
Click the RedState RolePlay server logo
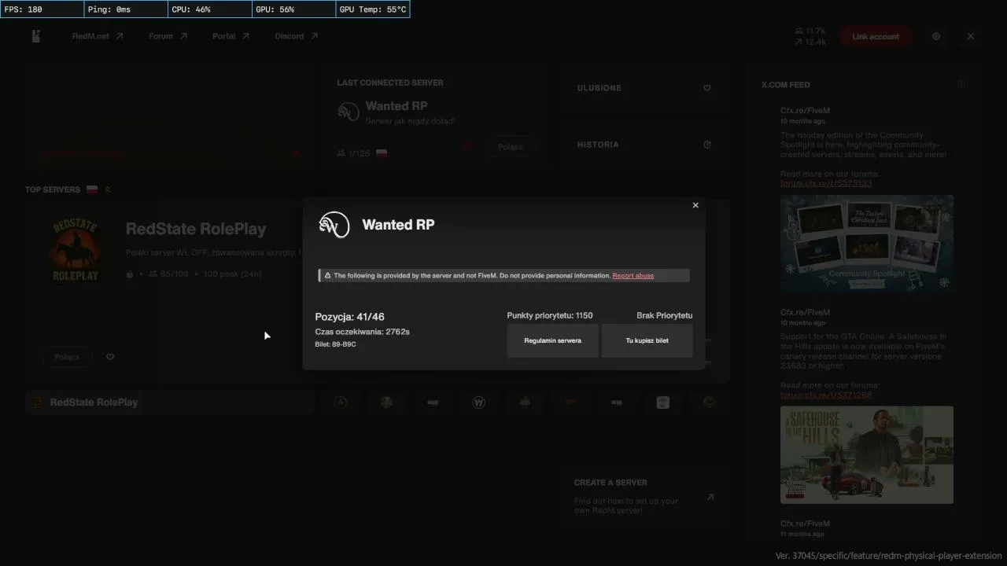(75, 251)
